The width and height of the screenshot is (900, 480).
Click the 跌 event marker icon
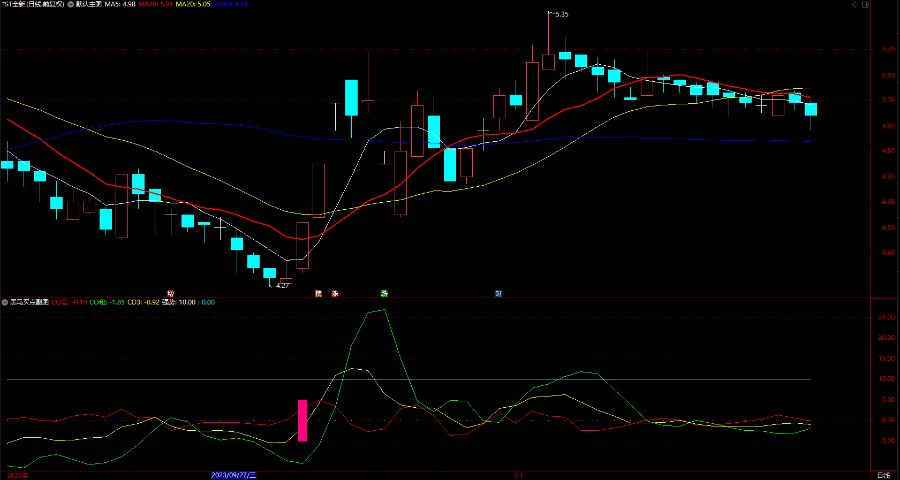pos(384,293)
